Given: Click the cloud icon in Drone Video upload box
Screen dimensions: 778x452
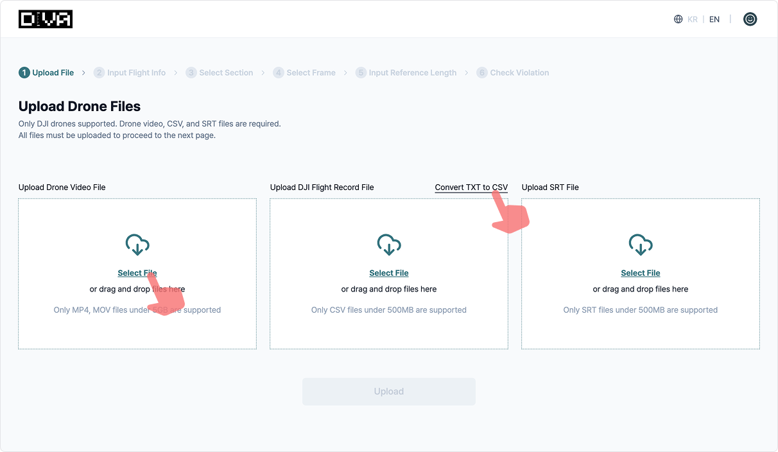Looking at the screenshot, I should pyautogui.click(x=137, y=245).
